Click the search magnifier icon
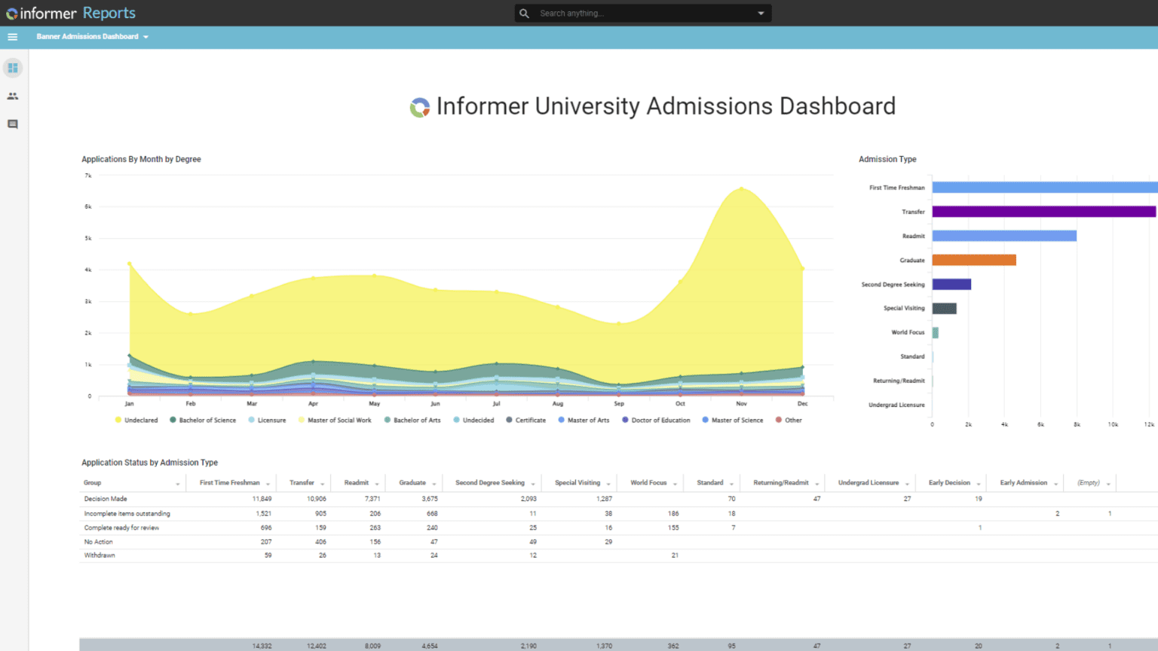1158x651 pixels. [x=524, y=14]
